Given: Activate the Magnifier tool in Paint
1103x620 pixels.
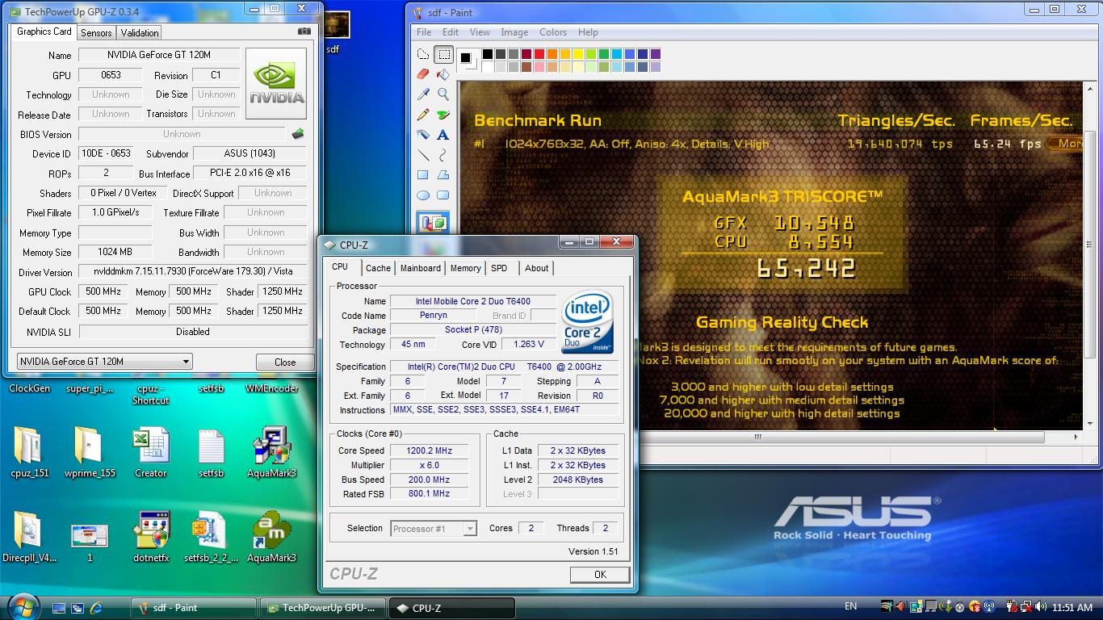Looking at the screenshot, I should [443, 94].
